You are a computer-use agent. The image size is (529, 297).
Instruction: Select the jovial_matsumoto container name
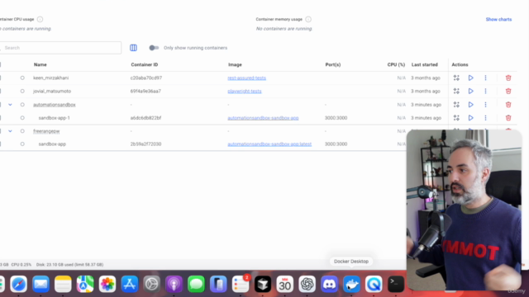click(52, 92)
